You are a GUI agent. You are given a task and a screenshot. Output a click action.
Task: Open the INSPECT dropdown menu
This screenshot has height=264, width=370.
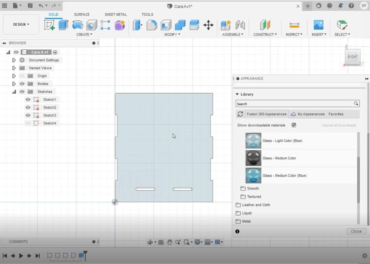pyautogui.click(x=294, y=35)
